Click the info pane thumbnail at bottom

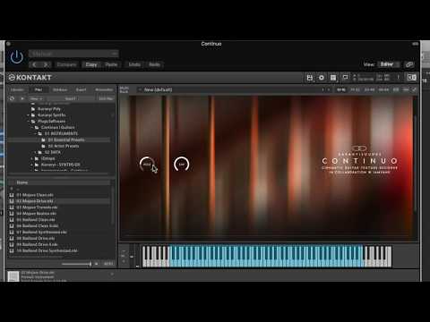click(x=13, y=276)
